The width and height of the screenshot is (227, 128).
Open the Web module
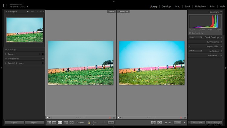pos(222,7)
